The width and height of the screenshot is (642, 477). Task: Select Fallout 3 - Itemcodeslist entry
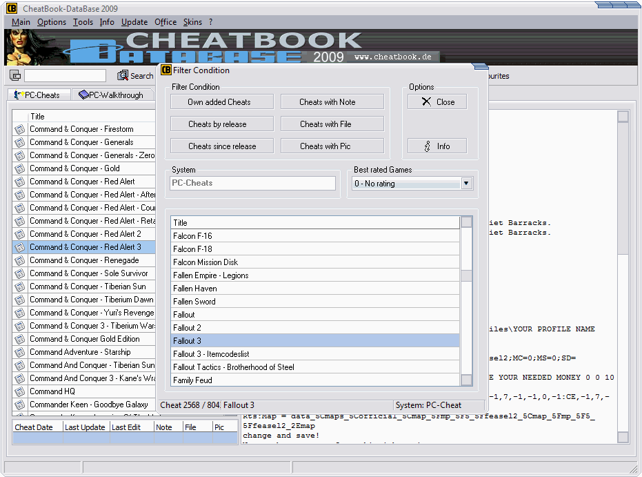click(315, 354)
